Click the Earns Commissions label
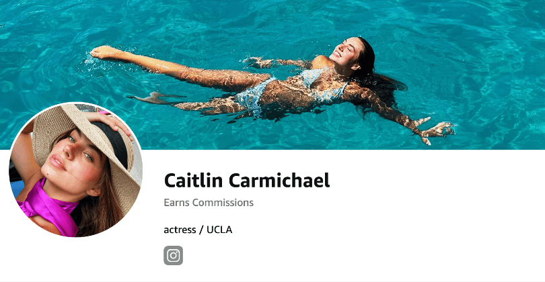545x282 pixels. [209, 203]
